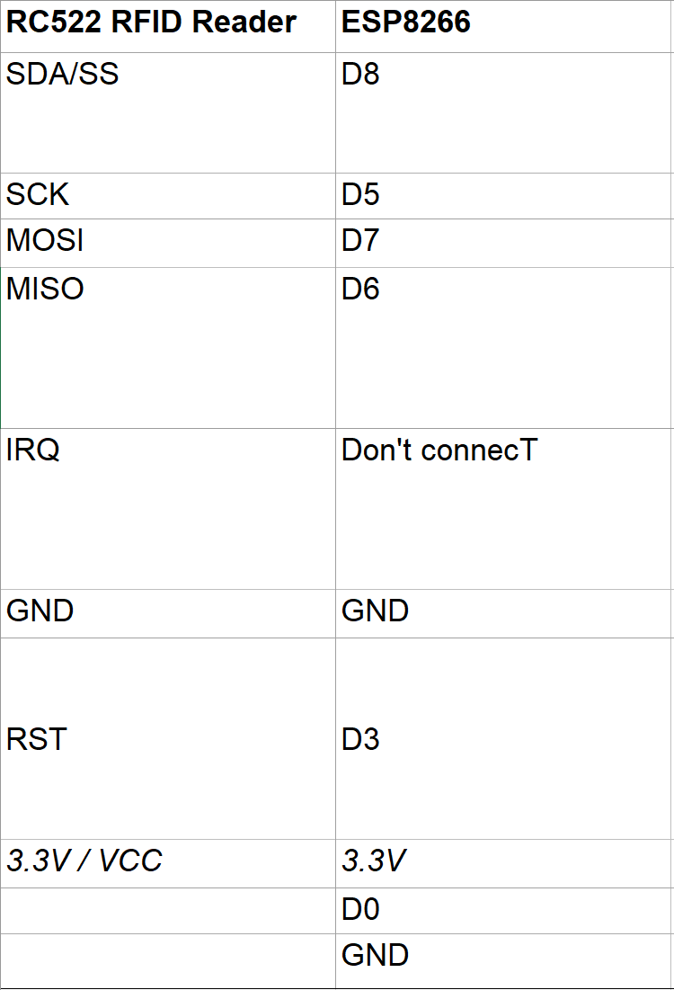Screen dimensions: 674x990
Task: Click the GND cell below D0
Action: (x=376, y=955)
